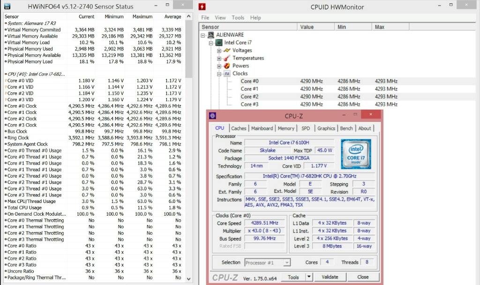Screen dimensions: 480x285
Task: Click the Intel Core i7 logo in CPU-Z
Action: point(356,154)
